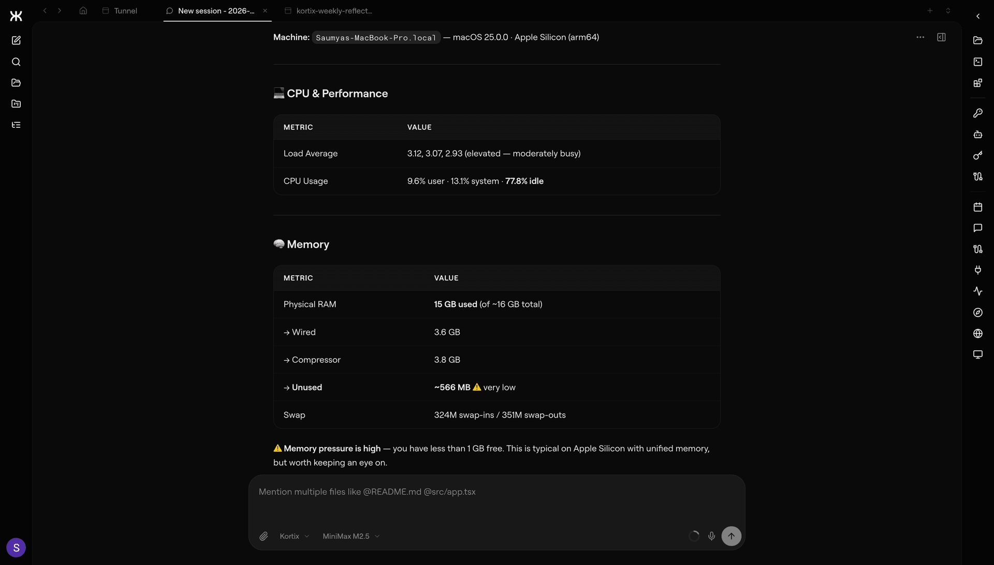This screenshot has height=565, width=994.
Task: Click the 15 GB used value
Action: click(456, 304)
